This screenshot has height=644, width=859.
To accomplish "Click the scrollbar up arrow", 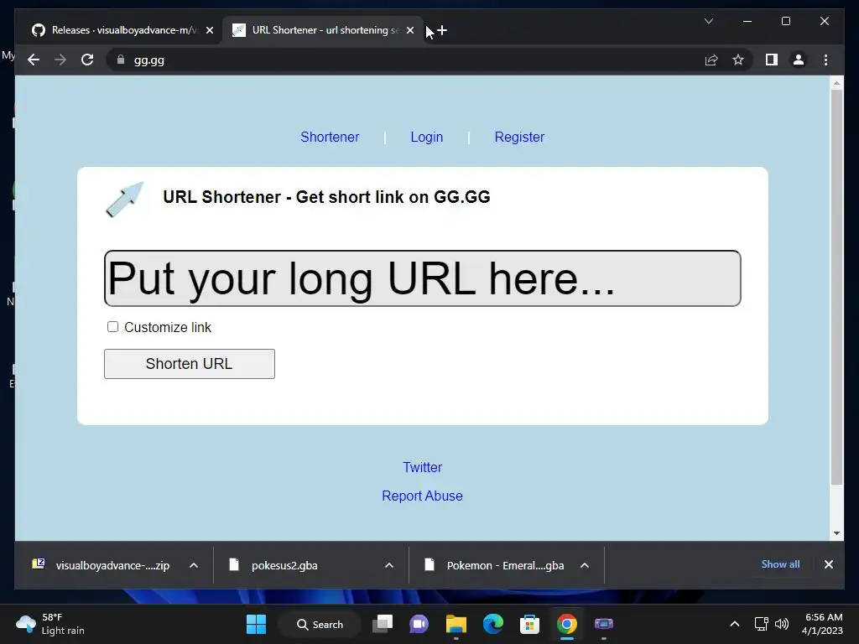I will point(836,83).
